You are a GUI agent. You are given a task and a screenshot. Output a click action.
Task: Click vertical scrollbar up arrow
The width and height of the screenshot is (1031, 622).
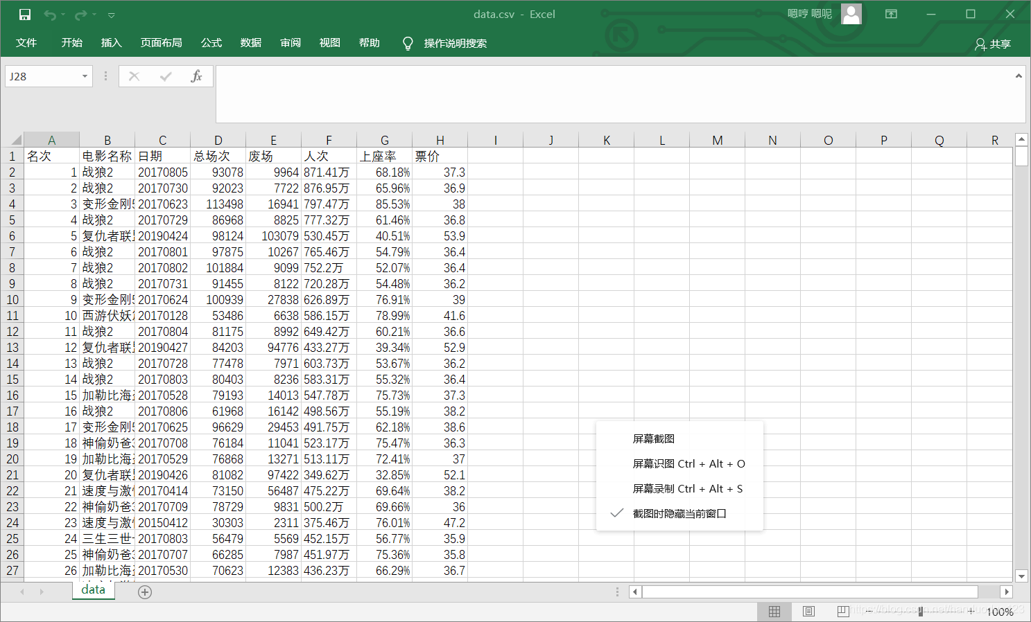[1021, 139]
